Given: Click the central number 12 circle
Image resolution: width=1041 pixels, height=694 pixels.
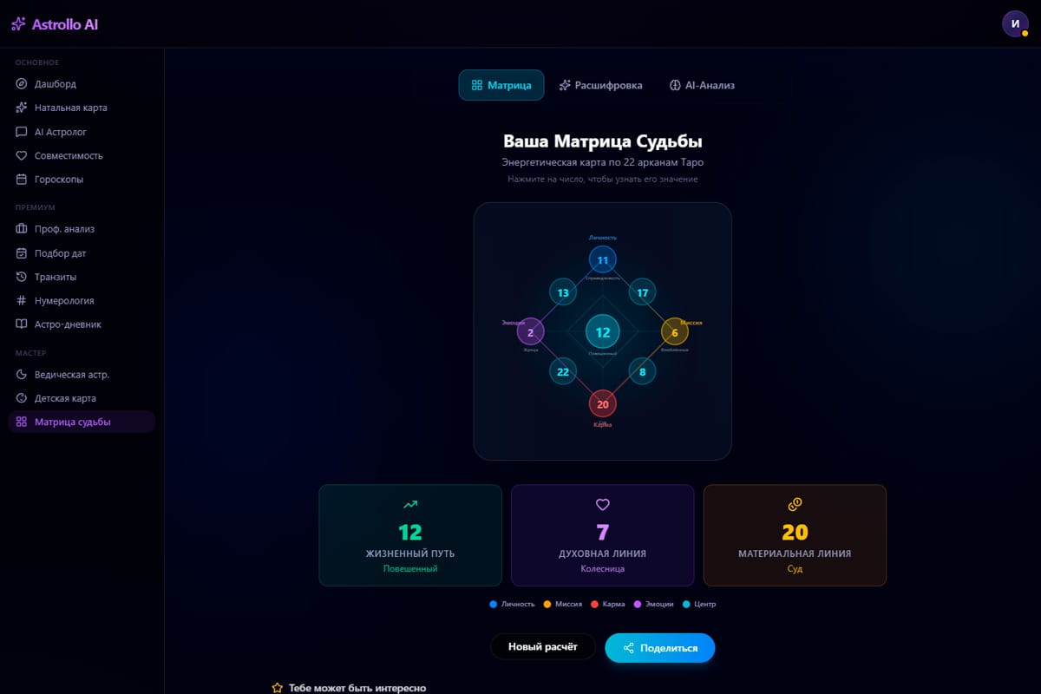Looking at the screenshot, I should 602,331.
